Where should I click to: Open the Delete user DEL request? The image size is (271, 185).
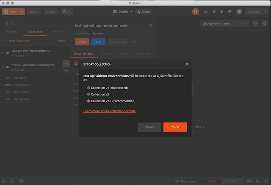point(35,92)
